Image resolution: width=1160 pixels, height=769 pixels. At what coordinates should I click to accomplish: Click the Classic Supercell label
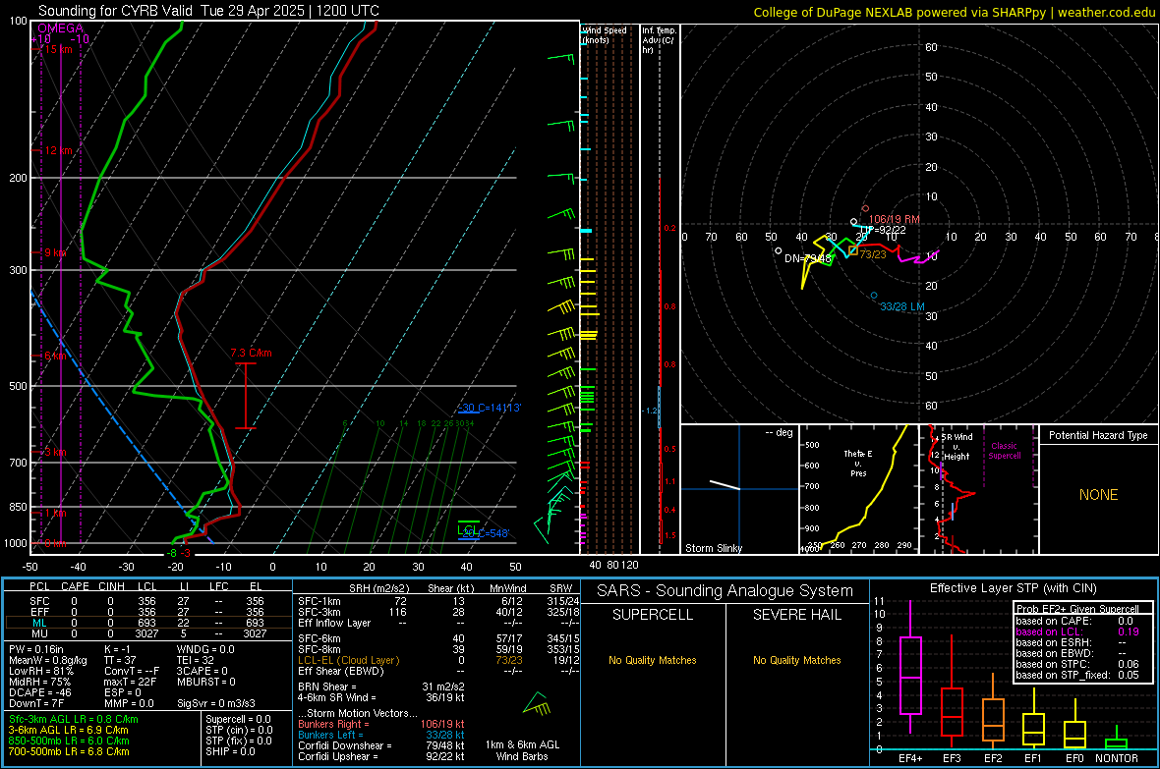coord(1005,451)
